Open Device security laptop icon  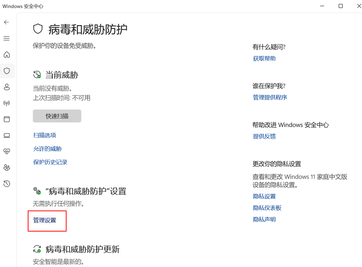pyautogui.click(x=7, y=135)
